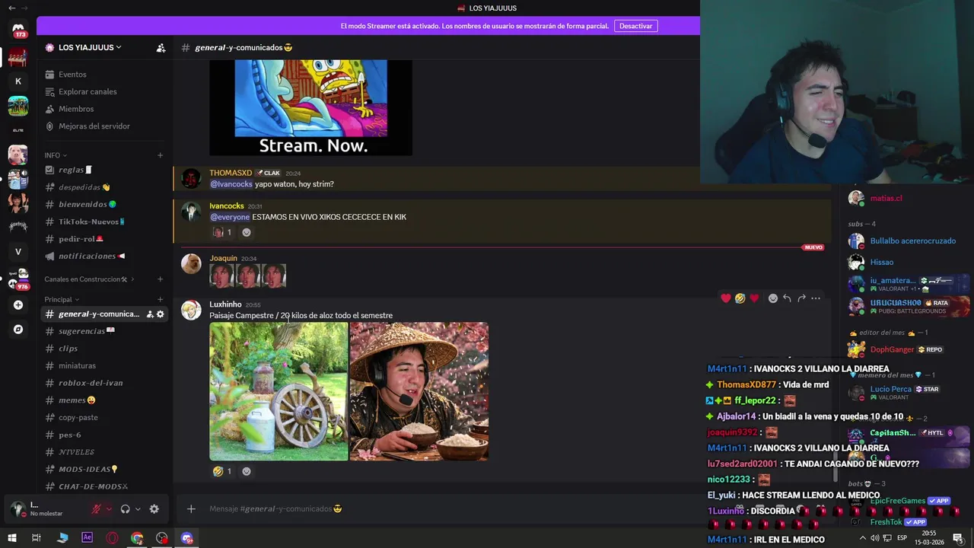Click the attachment plus button in message box
This screenshot has width=974, height=548.
191,508
